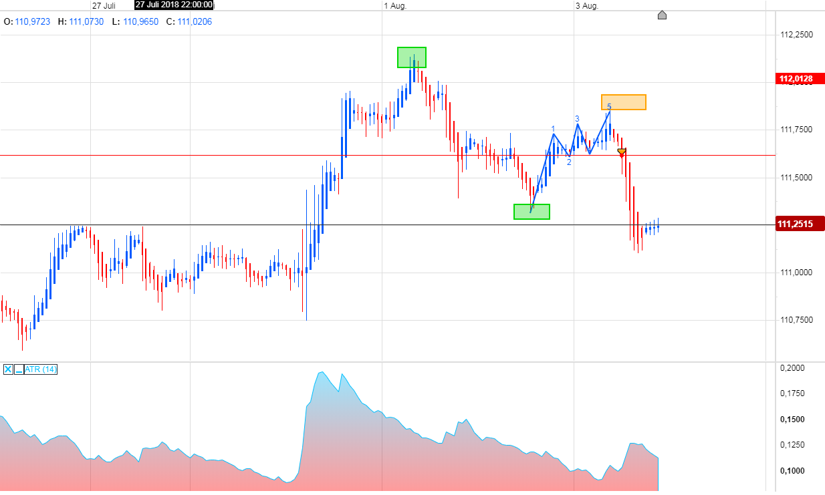Minimize the ATR (14) indicator panel
Viewport: 825px width, 495px height.
coord(19,369)
